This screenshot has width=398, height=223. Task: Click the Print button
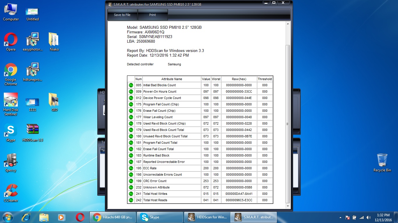point(152,15)
